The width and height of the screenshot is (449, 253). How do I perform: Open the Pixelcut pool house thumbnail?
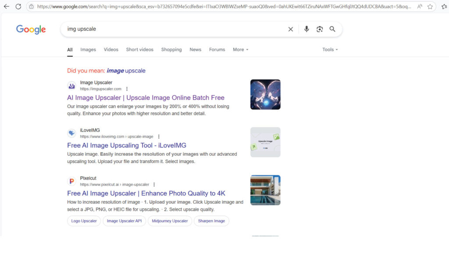(265, 190)
